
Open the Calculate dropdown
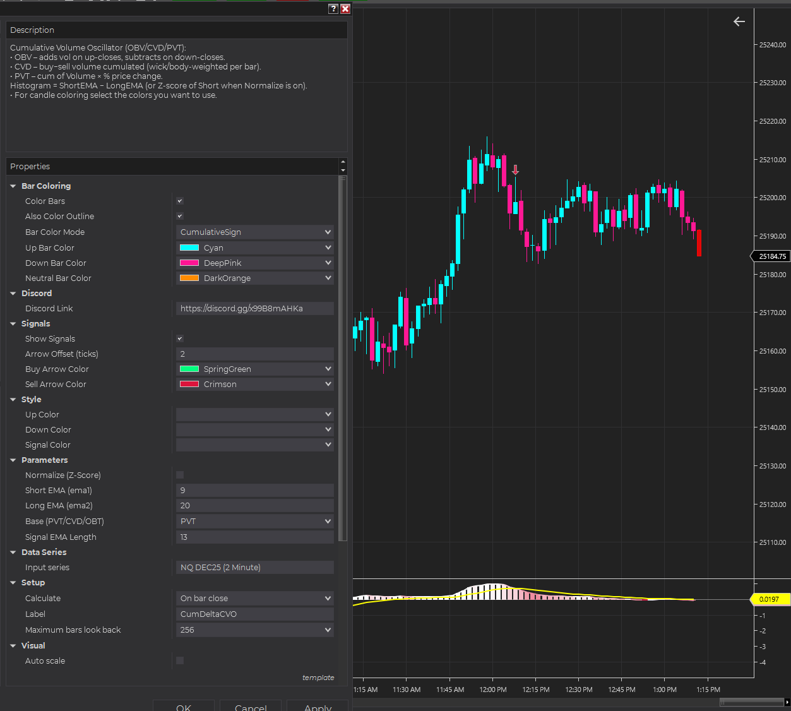(255, 599)
